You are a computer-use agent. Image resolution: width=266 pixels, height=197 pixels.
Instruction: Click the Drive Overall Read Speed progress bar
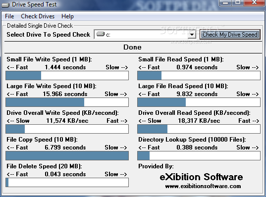pos(199,129)
